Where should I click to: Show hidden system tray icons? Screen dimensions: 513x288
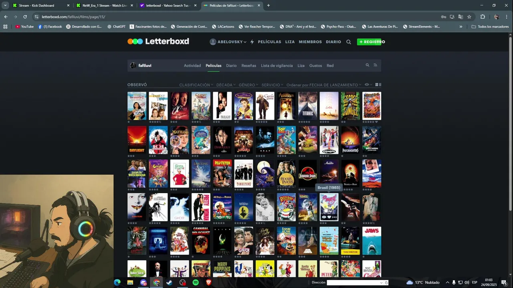click(x=447, y=282)
